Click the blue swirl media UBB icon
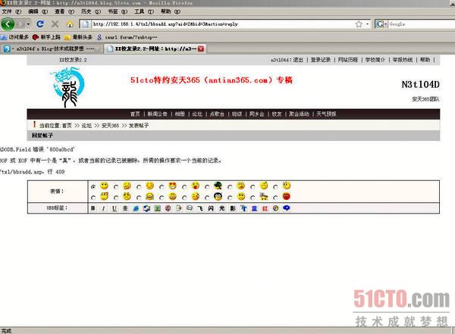455x334 pixels. pyautogui.click(x=146, y=208)
